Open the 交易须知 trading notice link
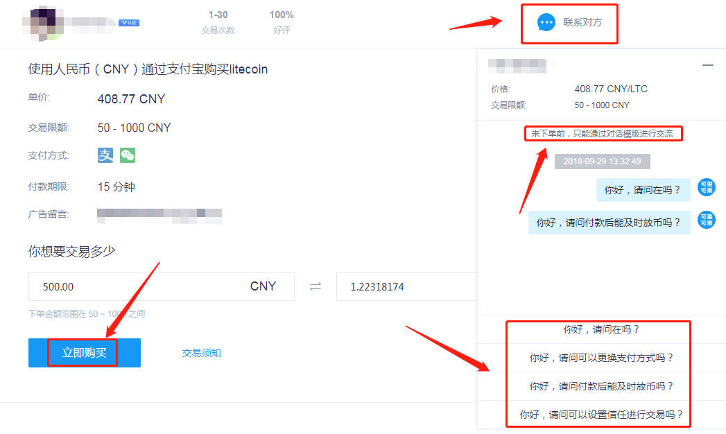Image resolution: width=726 pixels, height=434 pixels. click(201, 353)
